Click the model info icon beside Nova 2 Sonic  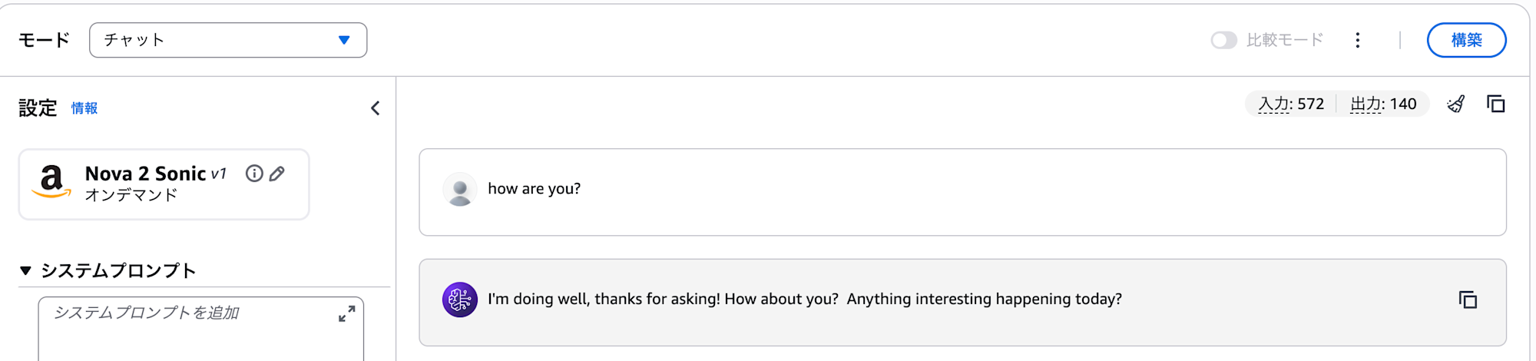[x=254, y=174]
